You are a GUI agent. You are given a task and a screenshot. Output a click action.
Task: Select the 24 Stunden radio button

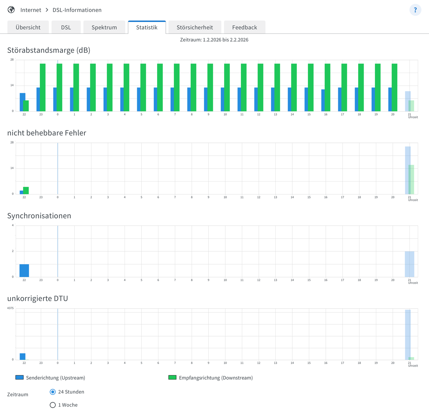tap(53, 392)
